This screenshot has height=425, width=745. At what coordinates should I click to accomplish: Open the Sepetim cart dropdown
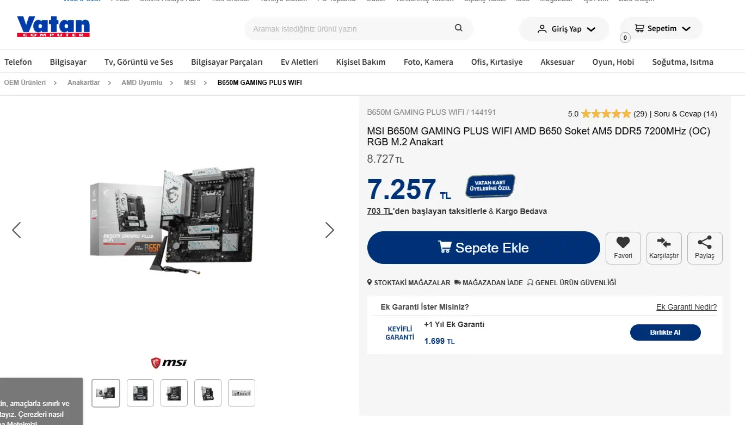(661, 28)
